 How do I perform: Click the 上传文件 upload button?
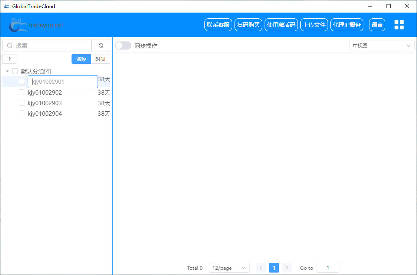(314, 25)
